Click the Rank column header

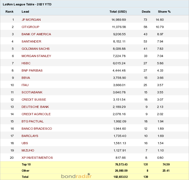[9, 12]
